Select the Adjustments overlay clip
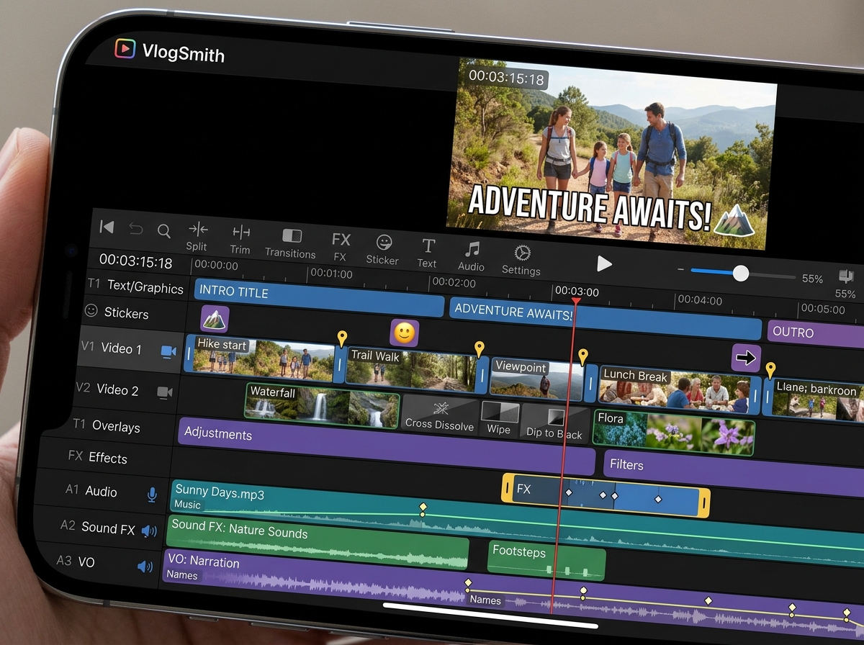The image size is (864, 645). tap(386, 446)
